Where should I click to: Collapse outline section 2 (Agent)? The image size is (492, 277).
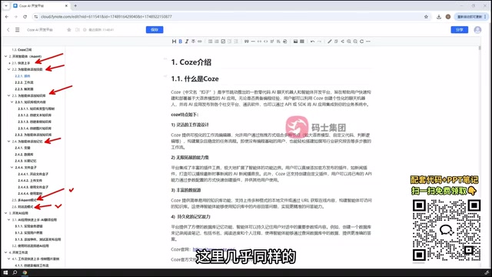(5, 56)
